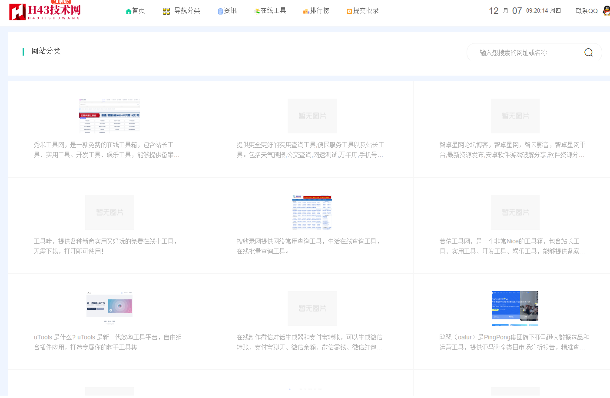Open the 鸥鹭 oalur site thumbnail
Screen dimensions: 610x398
tap(515, 308)
